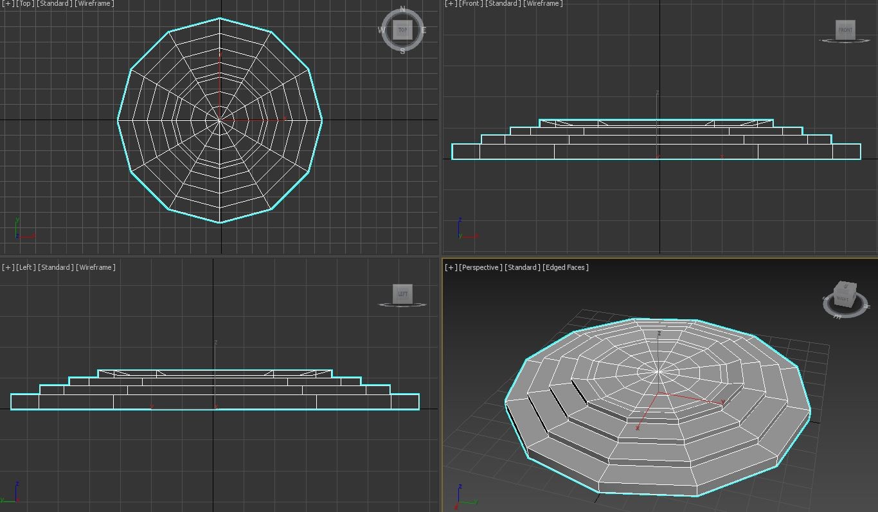Viewport: 878px width, 512px height.
Task: Open the [+] menu in the Left viewport
Action: click(x=8, y=267)
